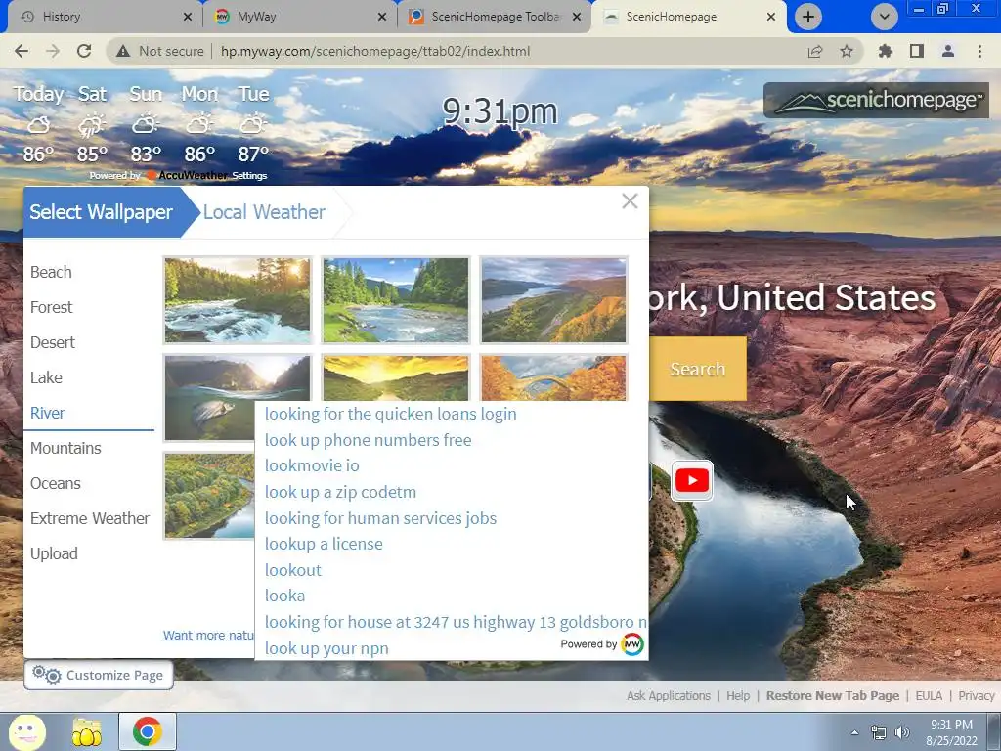Click the Want more nature link

pos(209,636)
